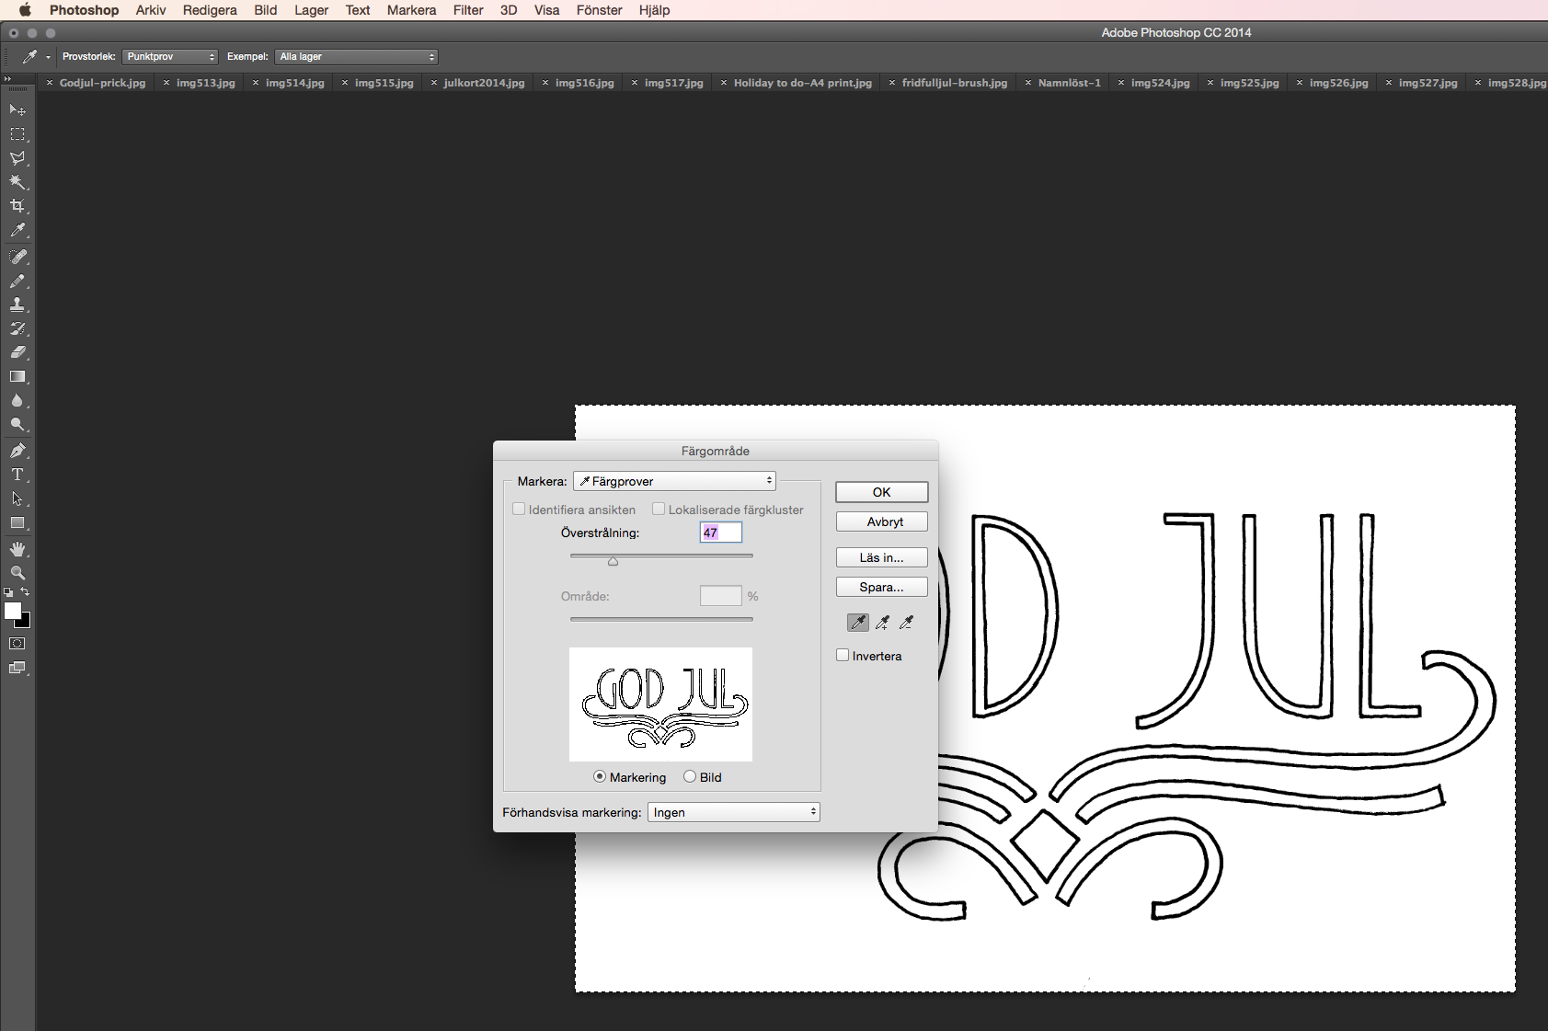This screenshot has height=1031, width=1548.
Task: Click the subtract from sample eyedropper
Action: [x=906, y=623]
